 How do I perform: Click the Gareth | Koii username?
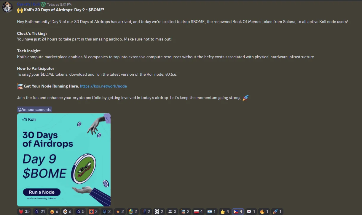click(x=28, y=4)
